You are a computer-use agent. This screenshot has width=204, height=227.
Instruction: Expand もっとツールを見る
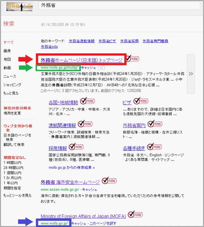(17, 195)
